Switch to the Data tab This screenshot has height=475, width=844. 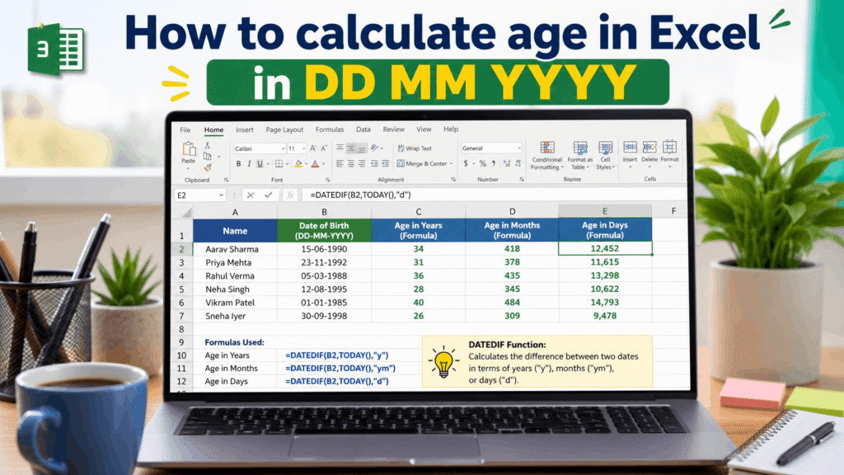363,129
